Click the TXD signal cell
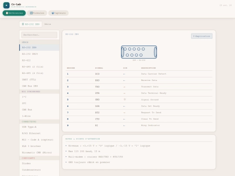Screen dimensions: 235x176 coord(97,87)
